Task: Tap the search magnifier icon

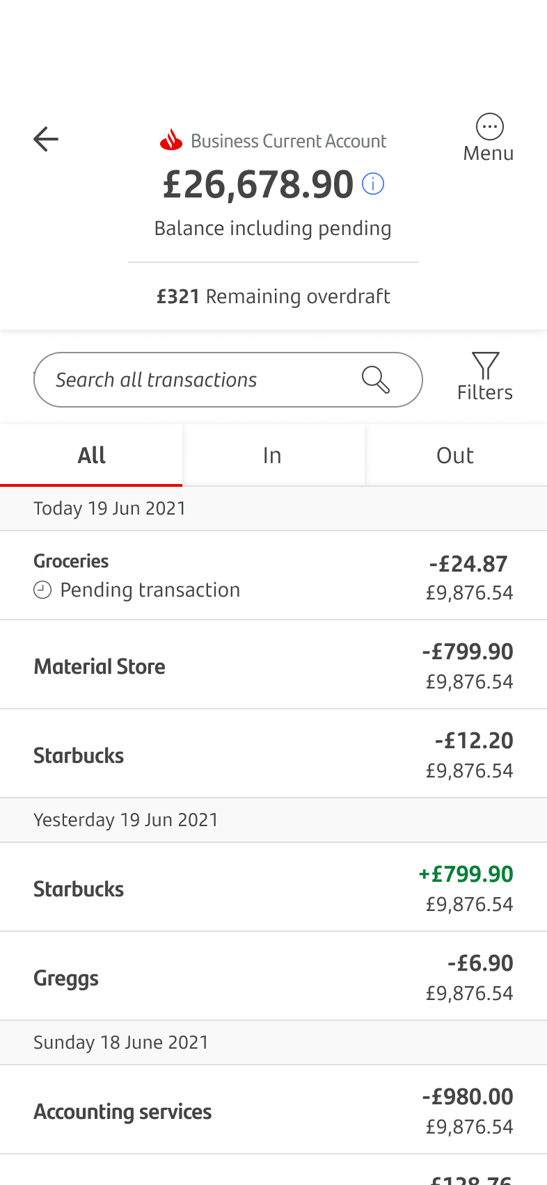Action: (x=375, y=380)
